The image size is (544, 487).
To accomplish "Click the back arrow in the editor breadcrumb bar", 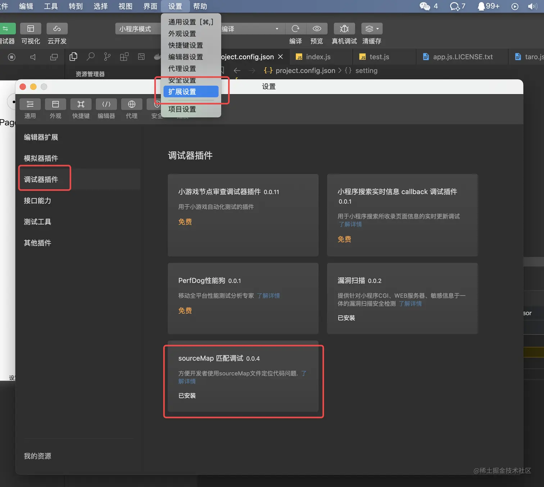I will (237, 70).
